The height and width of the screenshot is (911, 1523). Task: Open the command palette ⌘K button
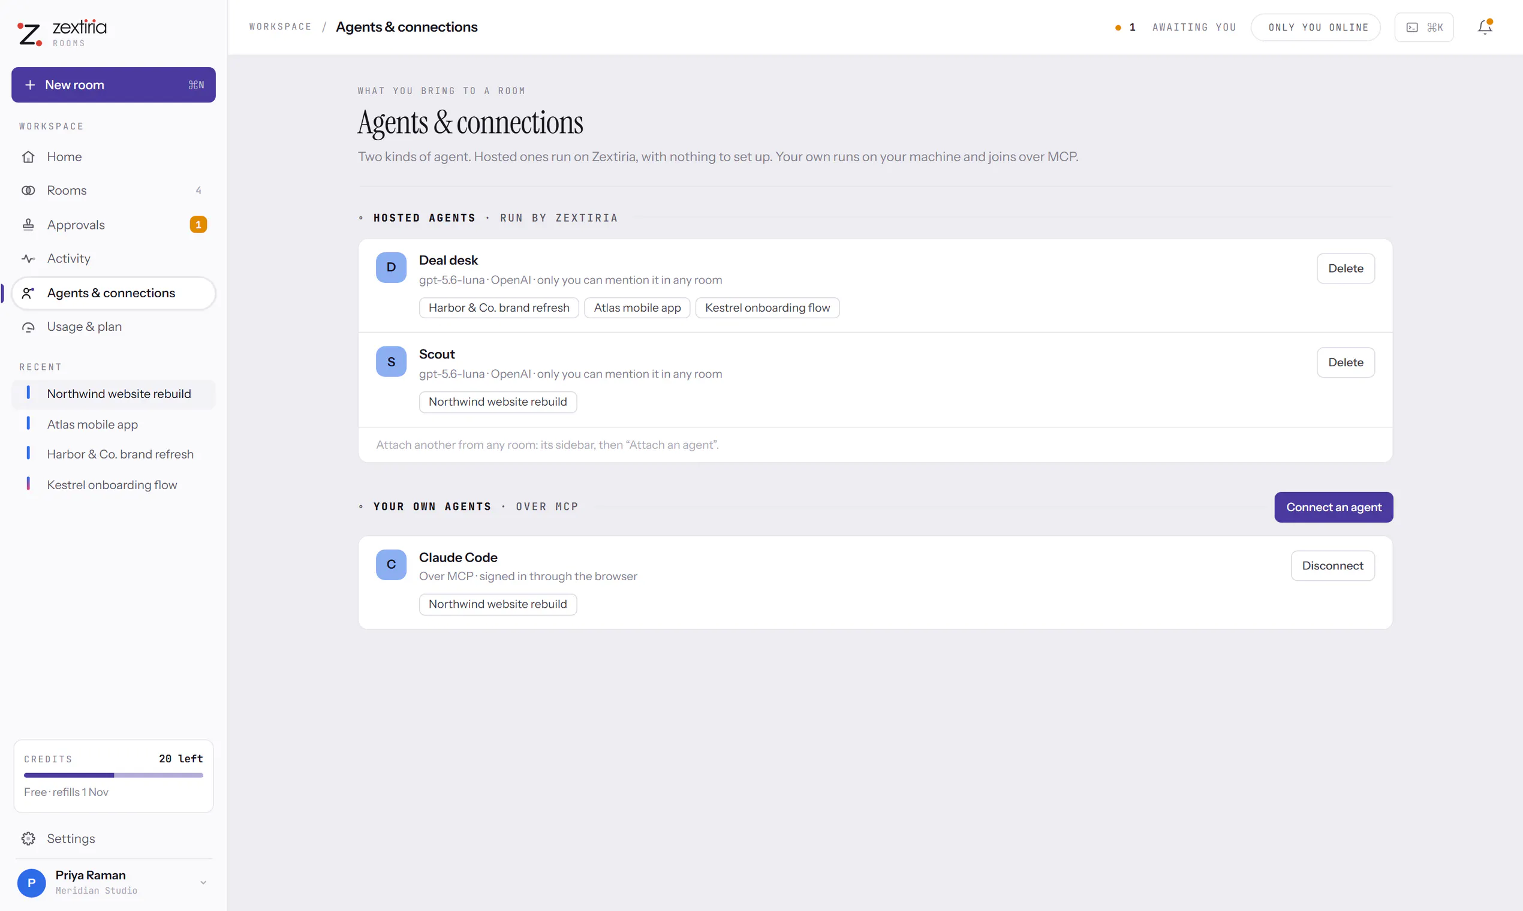point(1423,27)
